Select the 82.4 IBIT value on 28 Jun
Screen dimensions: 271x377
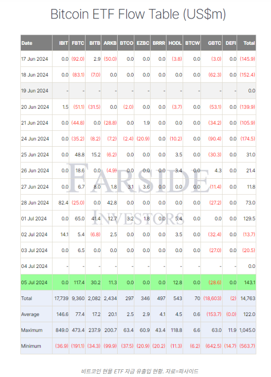pyautogui.click(x=63, y=203)
